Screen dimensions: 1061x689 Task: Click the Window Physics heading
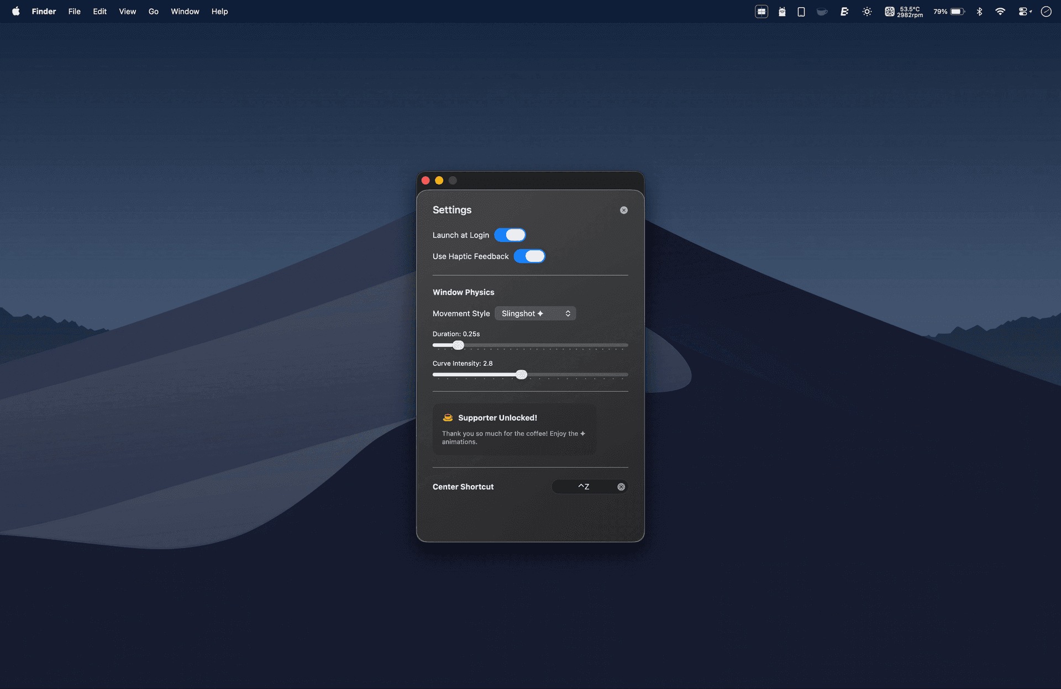pos(463,292)
